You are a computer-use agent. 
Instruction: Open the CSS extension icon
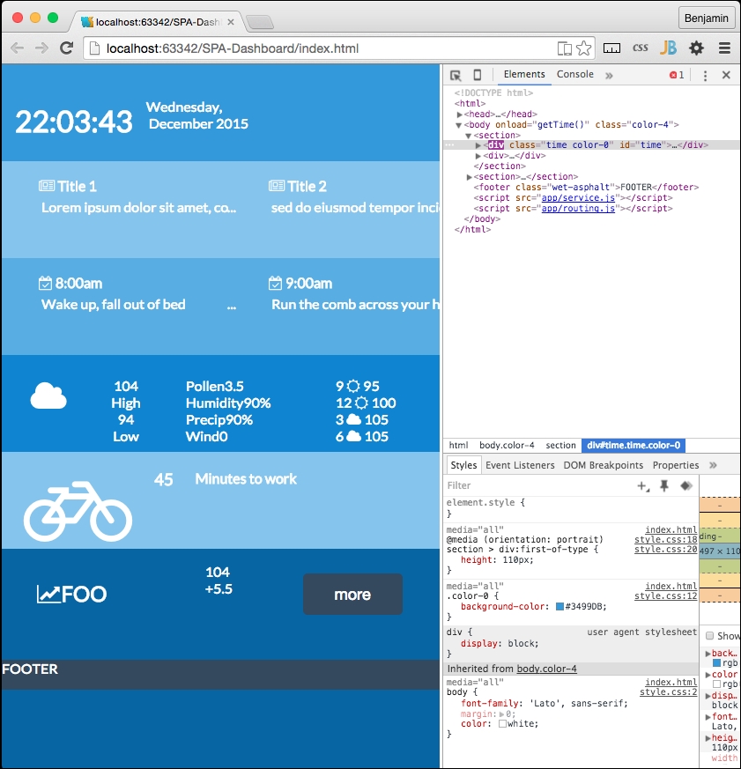640,48
